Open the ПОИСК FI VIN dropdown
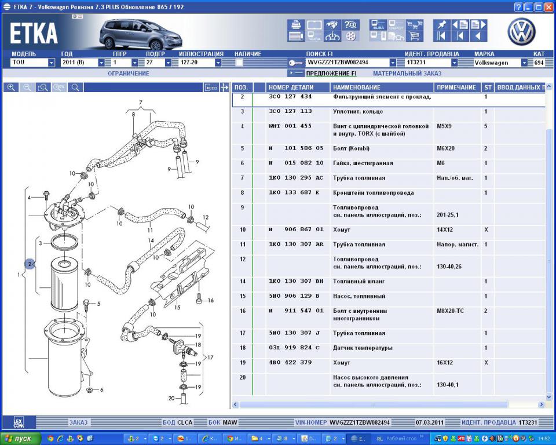 [x=393, y=63]
